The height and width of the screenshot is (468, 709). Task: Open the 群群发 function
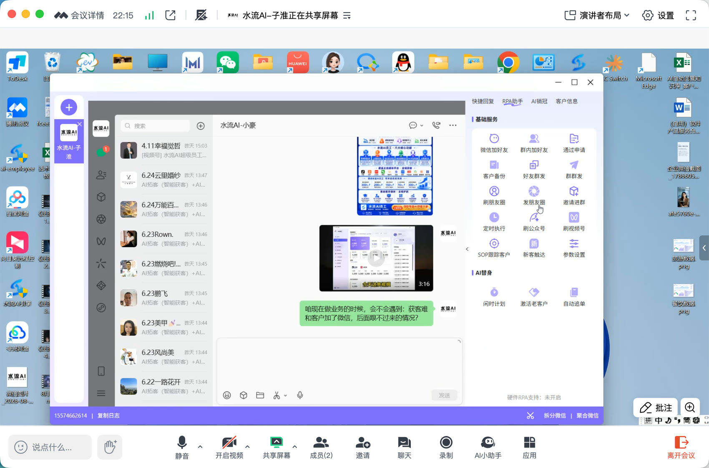click(574, 169)
